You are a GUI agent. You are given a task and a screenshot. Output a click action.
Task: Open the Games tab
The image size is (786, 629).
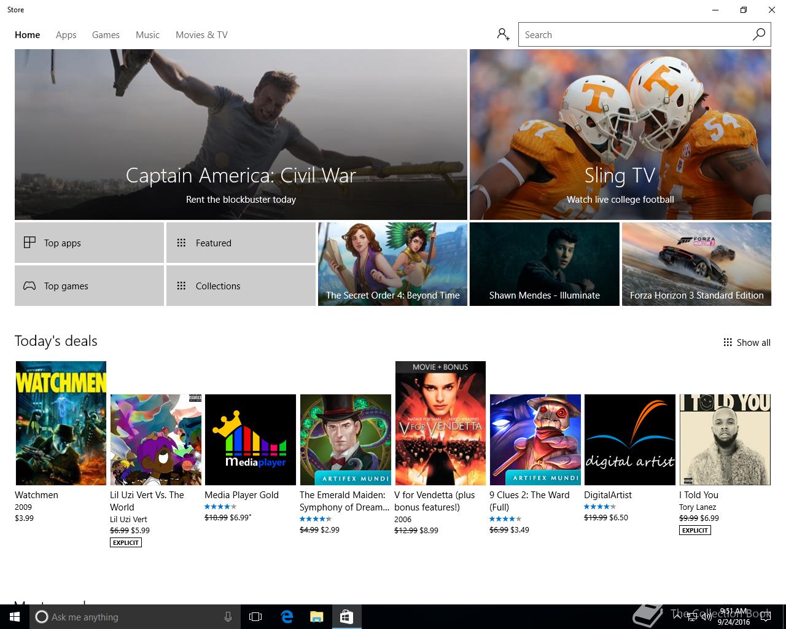point(106,34)
